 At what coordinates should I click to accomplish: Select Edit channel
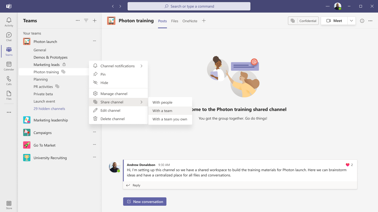(x=118, y=110)
